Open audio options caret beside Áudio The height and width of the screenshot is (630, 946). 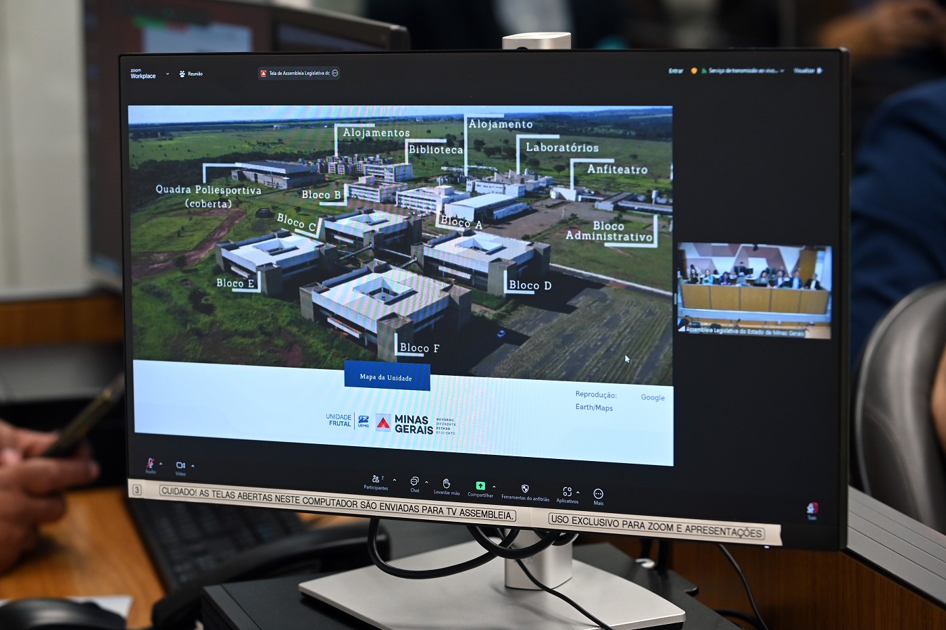161,464
